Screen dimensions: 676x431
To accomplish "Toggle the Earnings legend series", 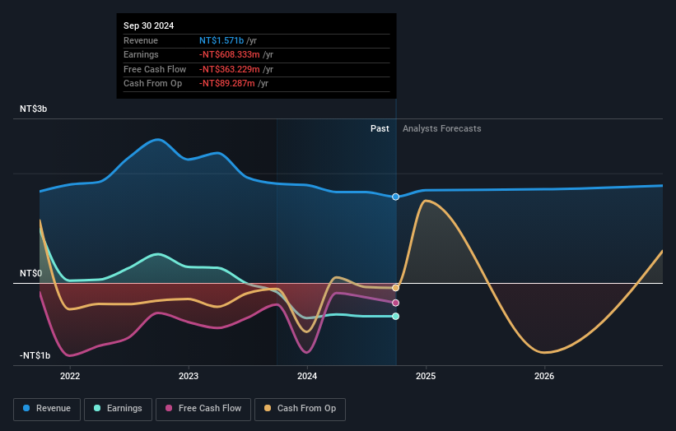I will 118,409.
